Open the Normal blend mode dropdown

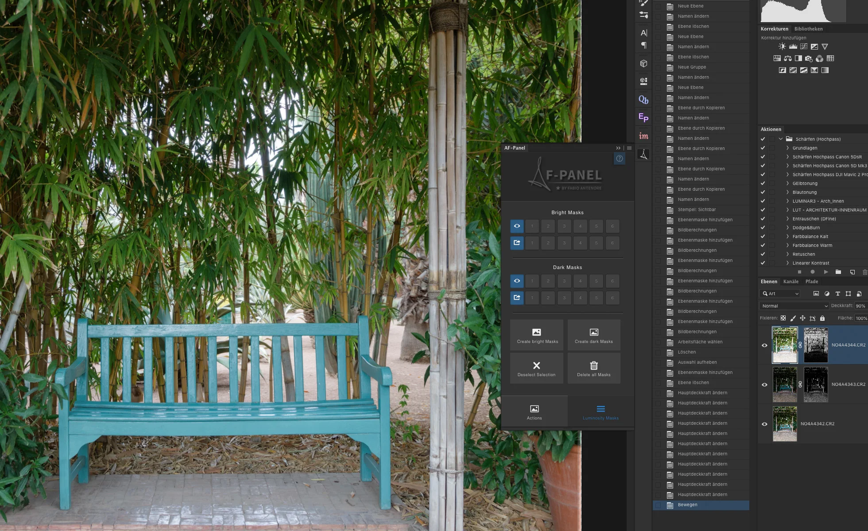click(x=794, y=306)
